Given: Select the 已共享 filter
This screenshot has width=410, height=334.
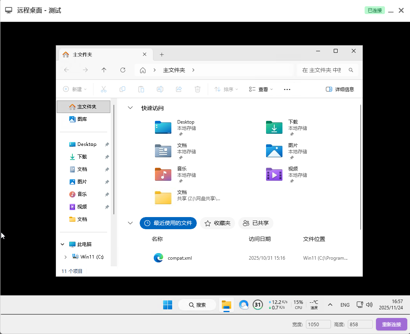Looking at the screenshot, I should (256, 223).
